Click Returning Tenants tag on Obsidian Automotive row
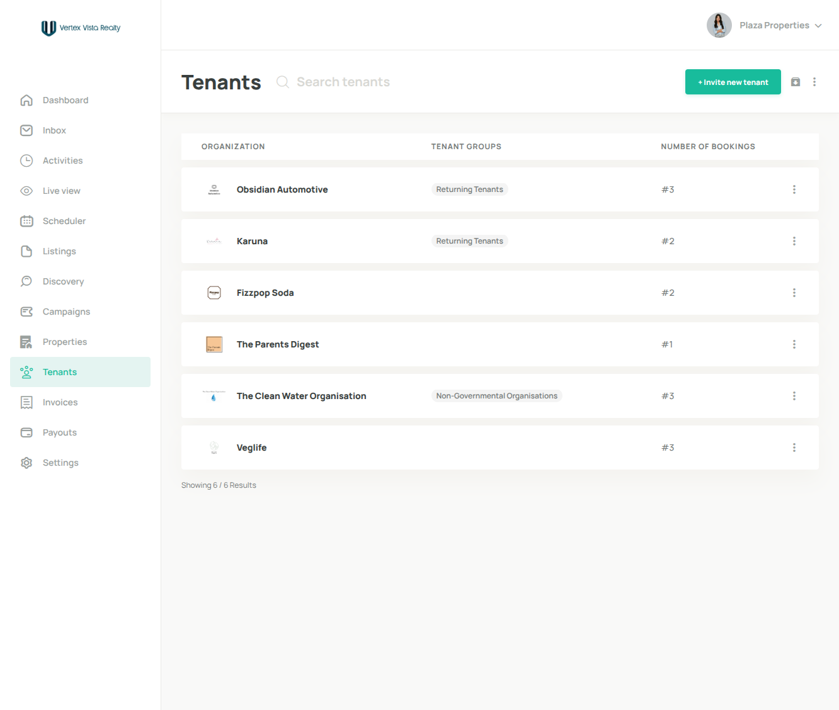Image resolution: width=839 pixels, height=710 pixels. pyautogui.click(x=470, y=189)
